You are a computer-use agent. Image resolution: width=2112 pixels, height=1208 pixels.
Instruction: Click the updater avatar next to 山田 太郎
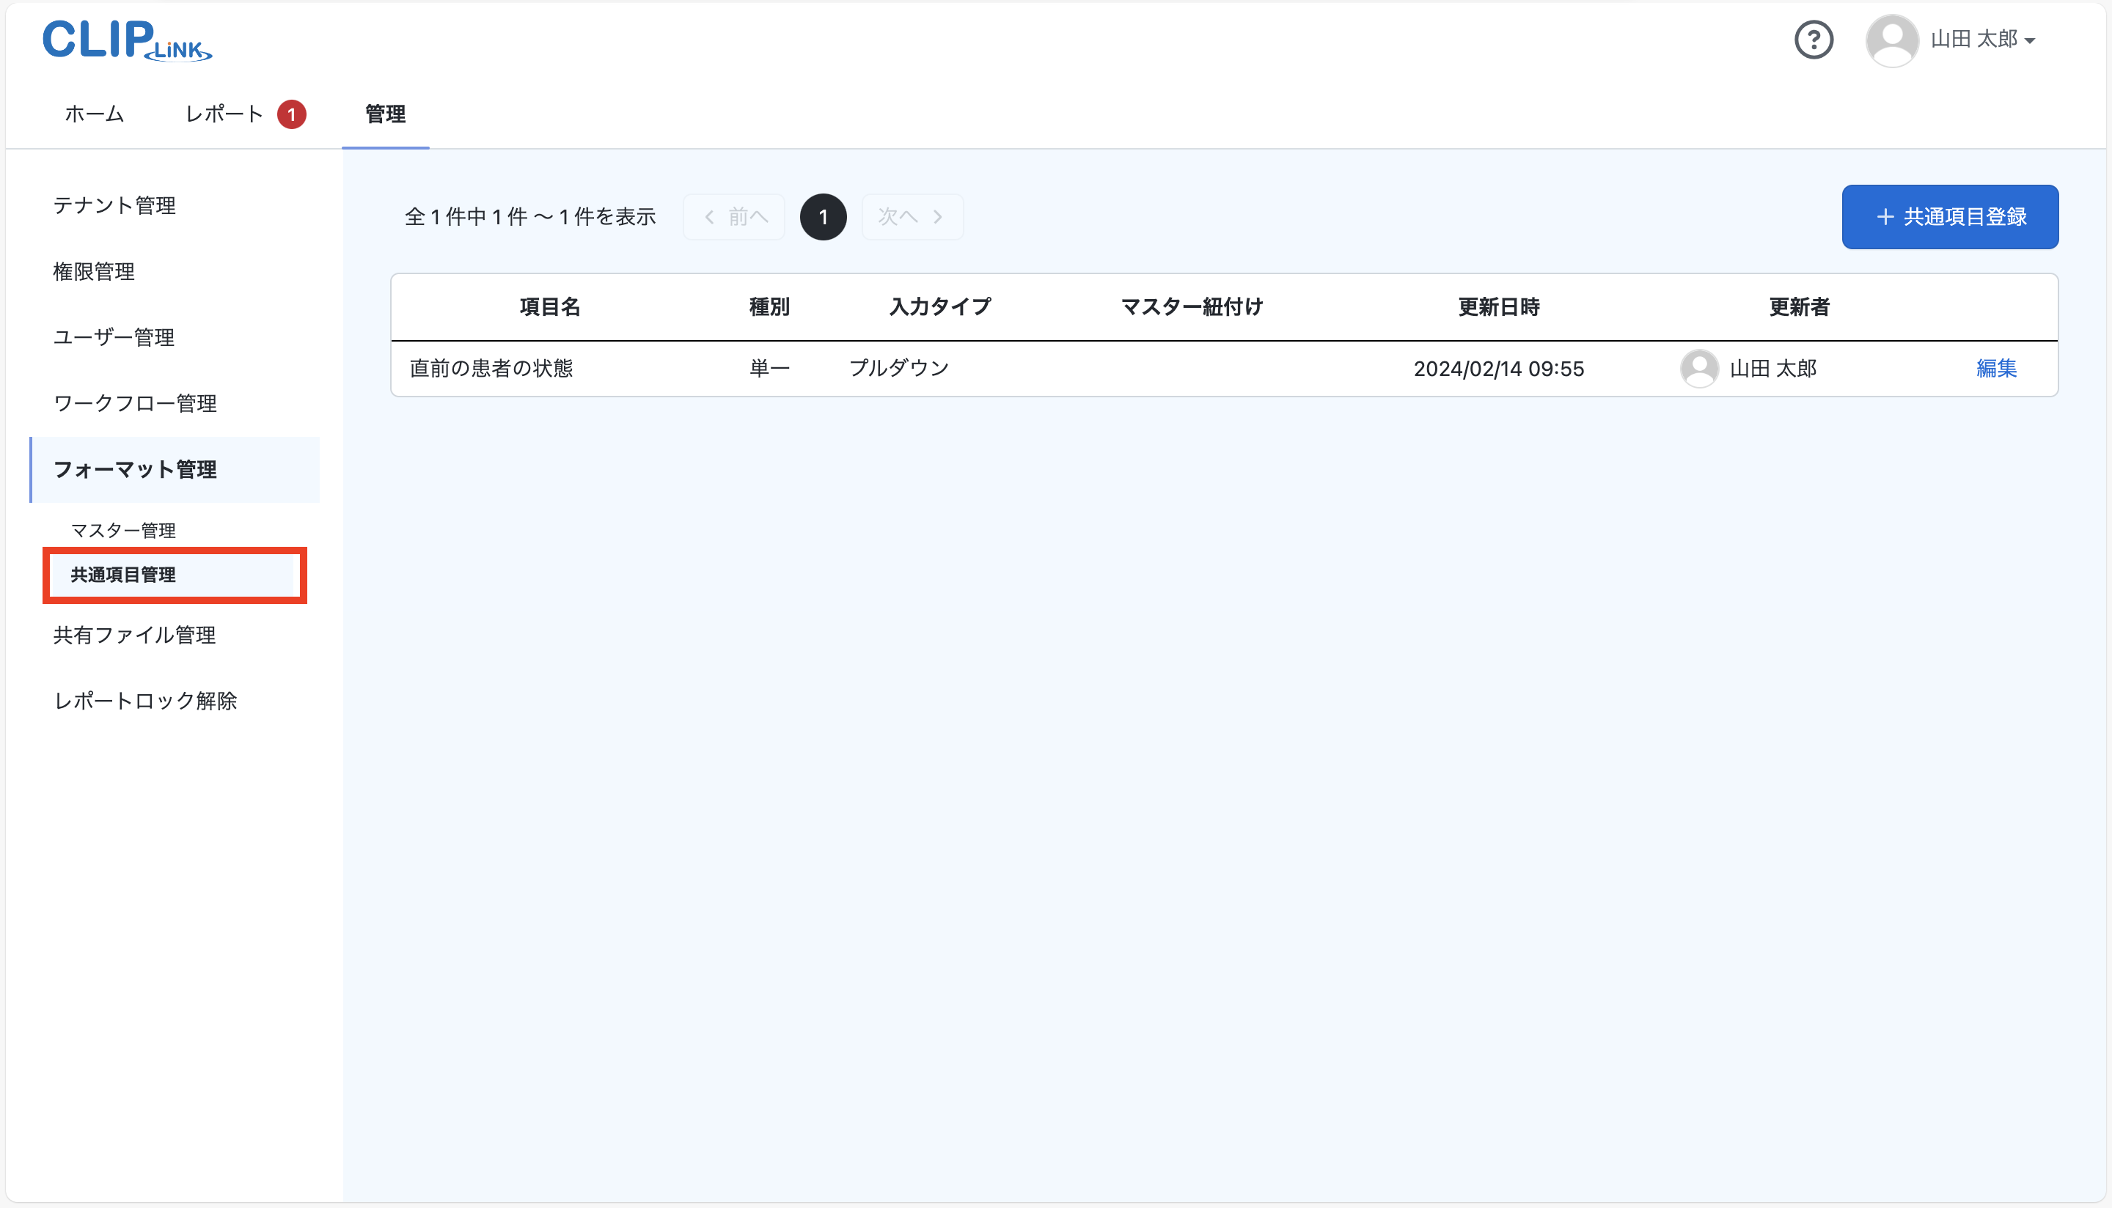pyautogui.click(x=1700, y=369)
